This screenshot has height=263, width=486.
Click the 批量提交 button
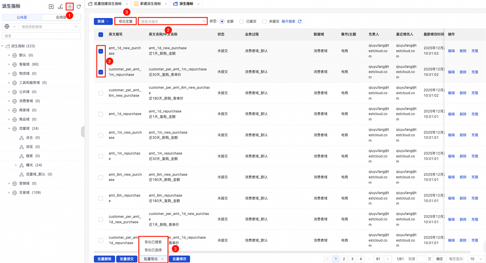(x=127, y=259)
